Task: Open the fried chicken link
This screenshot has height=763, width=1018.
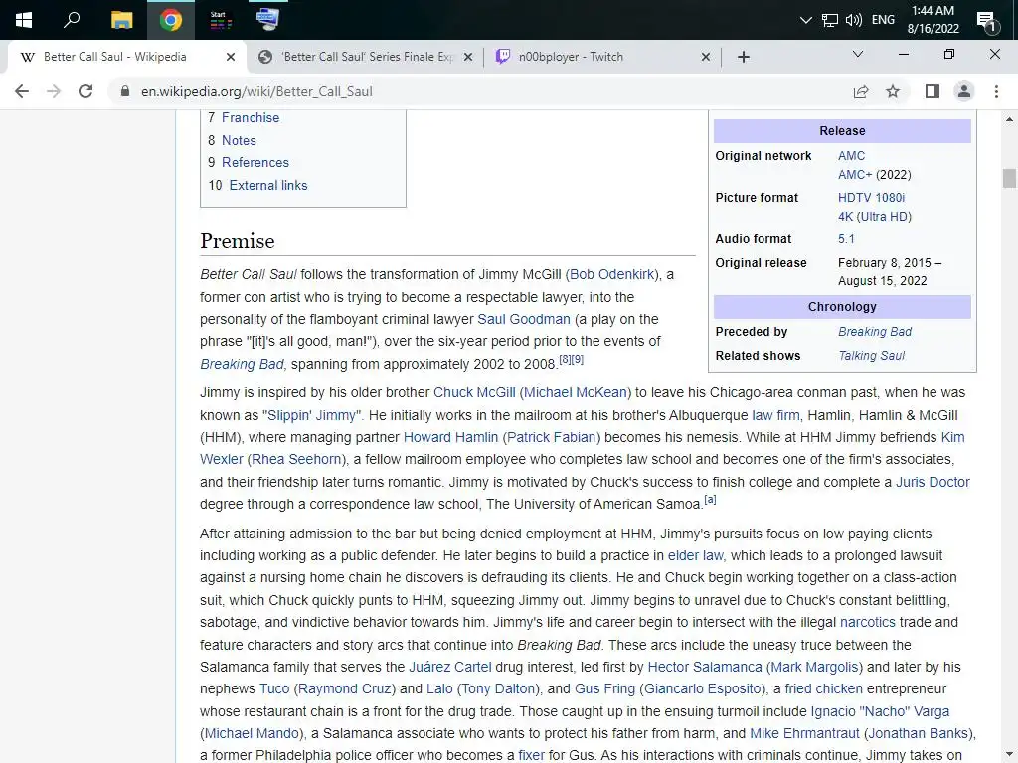Action: (823, 688)
